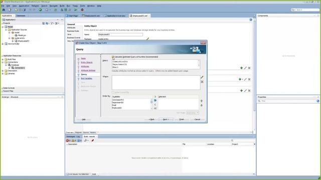Move selected Order By item up
The image size is (321, 180).
[x=202, y=101]
